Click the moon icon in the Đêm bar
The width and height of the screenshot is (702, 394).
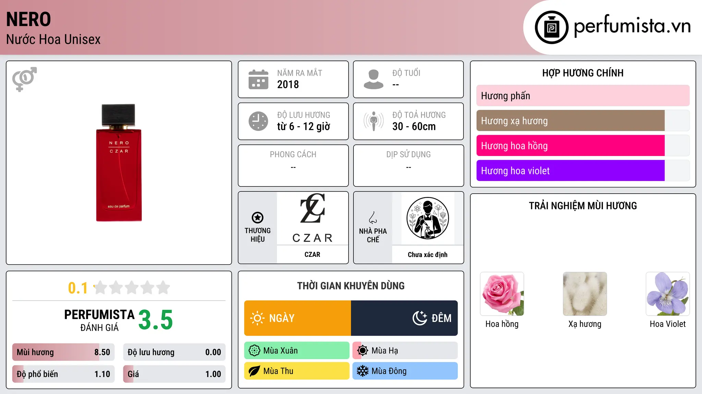(x=420, y=318)
